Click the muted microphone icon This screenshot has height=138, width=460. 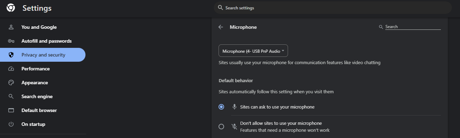[x=235, y=127]
